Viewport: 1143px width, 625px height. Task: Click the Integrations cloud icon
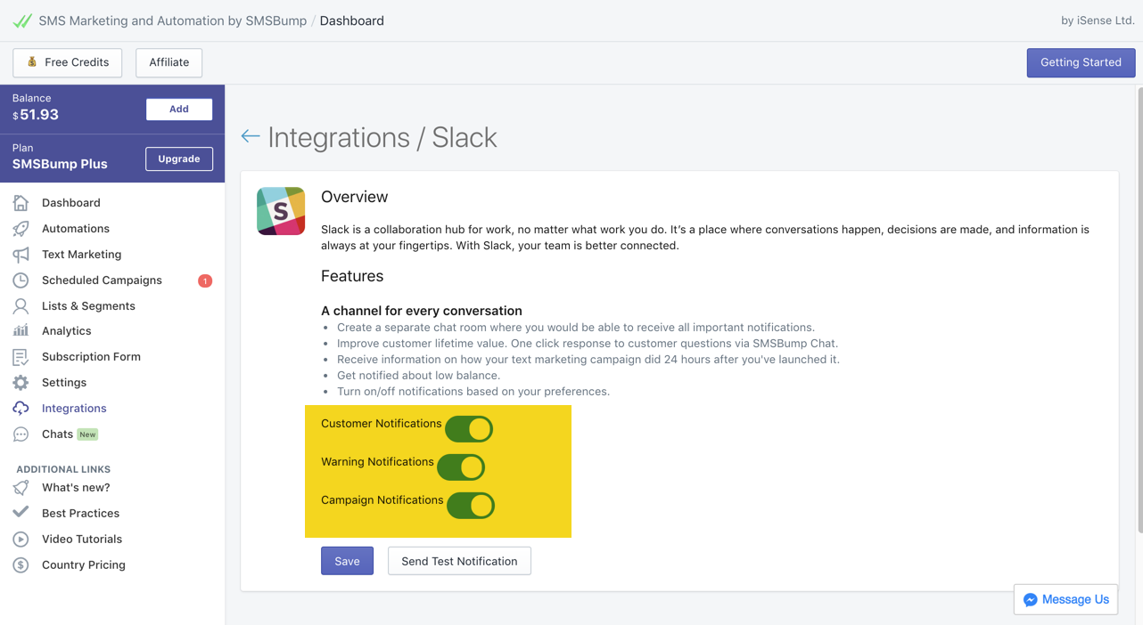[x=21, y=409]
